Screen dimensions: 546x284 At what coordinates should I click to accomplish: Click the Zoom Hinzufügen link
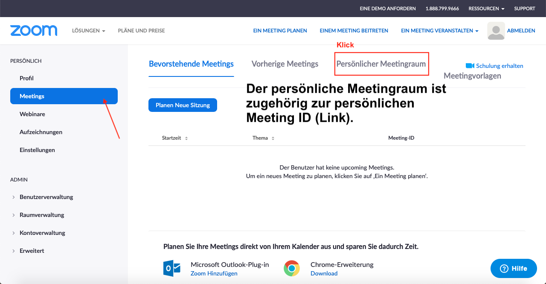(x=214, y=273)
